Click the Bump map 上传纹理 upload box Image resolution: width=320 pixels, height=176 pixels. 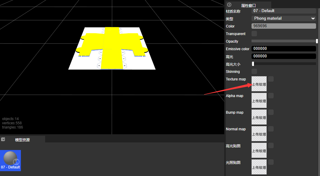pyautogui.click(x=259, y=117)
